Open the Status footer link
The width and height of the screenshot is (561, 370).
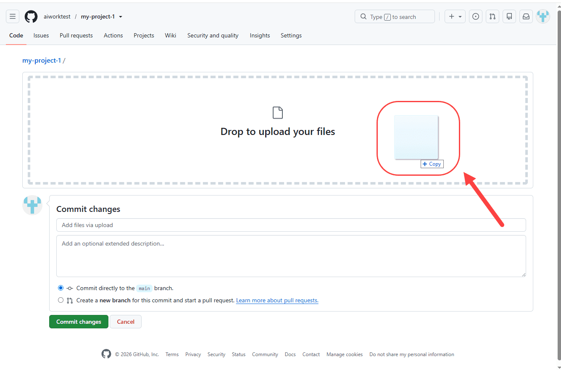(x=239, y=354)
